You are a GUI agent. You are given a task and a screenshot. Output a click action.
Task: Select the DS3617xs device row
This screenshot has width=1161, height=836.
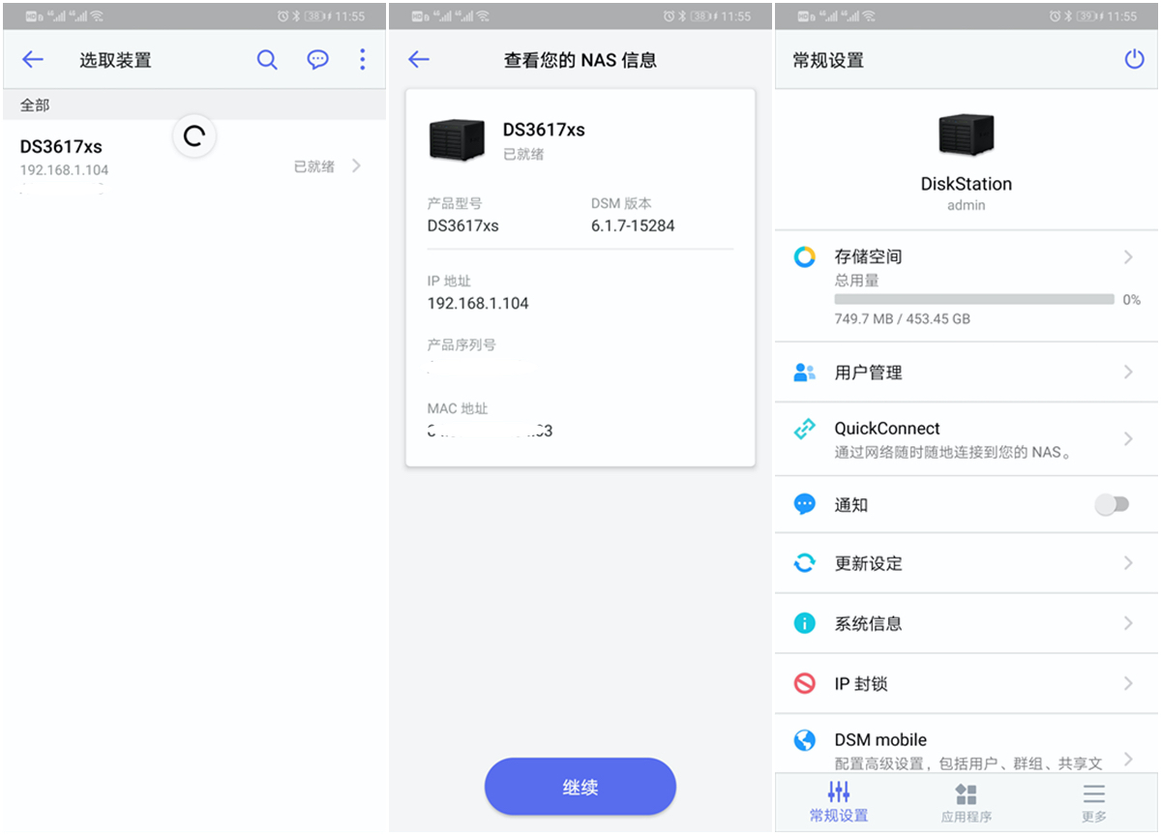click(193, 166)
